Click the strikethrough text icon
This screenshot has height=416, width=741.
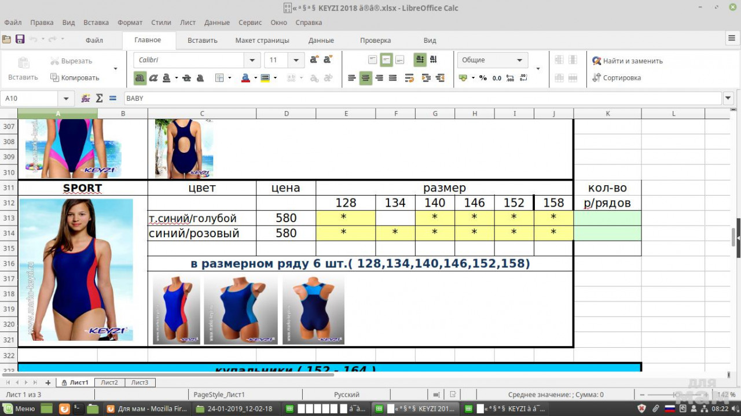[186, 78]
